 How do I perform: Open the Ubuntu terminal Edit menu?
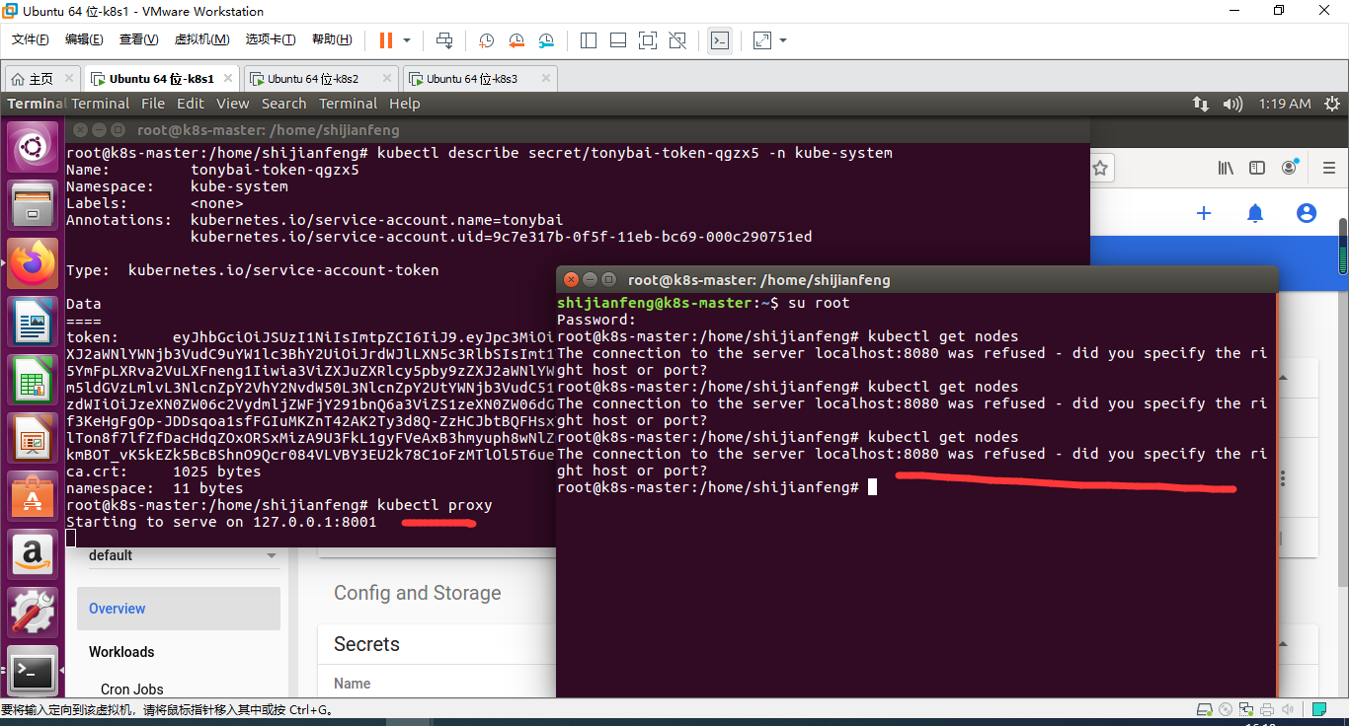[x=191, y=104]
